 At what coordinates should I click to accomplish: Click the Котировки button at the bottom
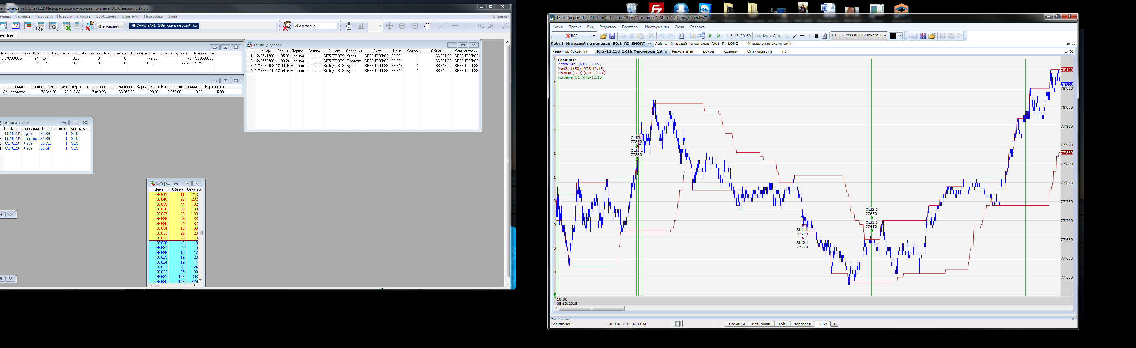pyautogui.click(x=761, y=324)
